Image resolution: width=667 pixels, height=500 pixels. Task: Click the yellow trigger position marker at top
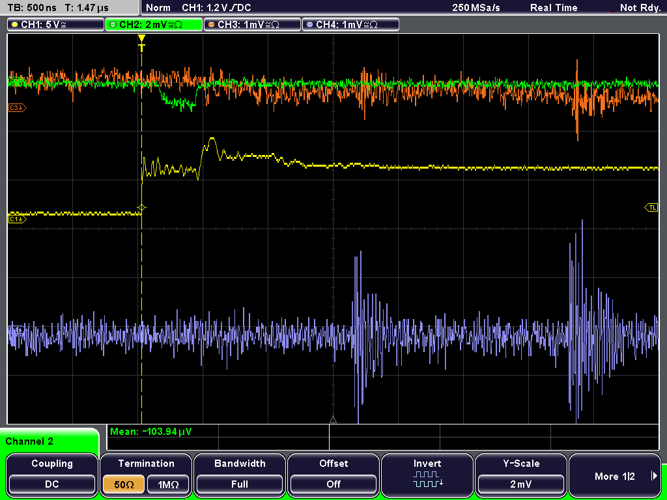141,42
